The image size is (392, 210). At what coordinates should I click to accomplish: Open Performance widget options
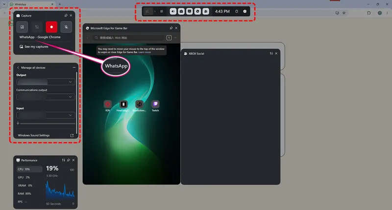(x=64, y=160)
